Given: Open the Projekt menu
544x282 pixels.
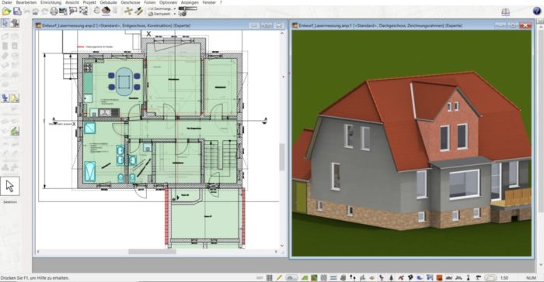Looking at the screenshot, I should [89, 2].
